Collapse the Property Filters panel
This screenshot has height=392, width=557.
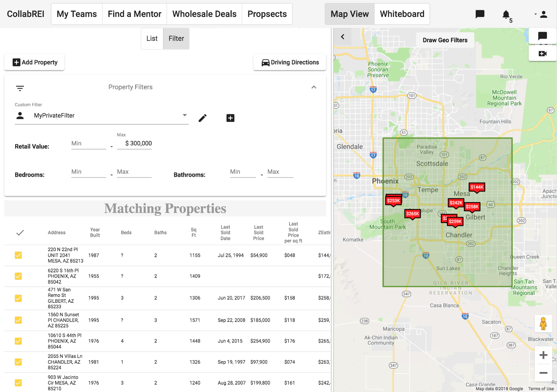(x=314, y=87)
